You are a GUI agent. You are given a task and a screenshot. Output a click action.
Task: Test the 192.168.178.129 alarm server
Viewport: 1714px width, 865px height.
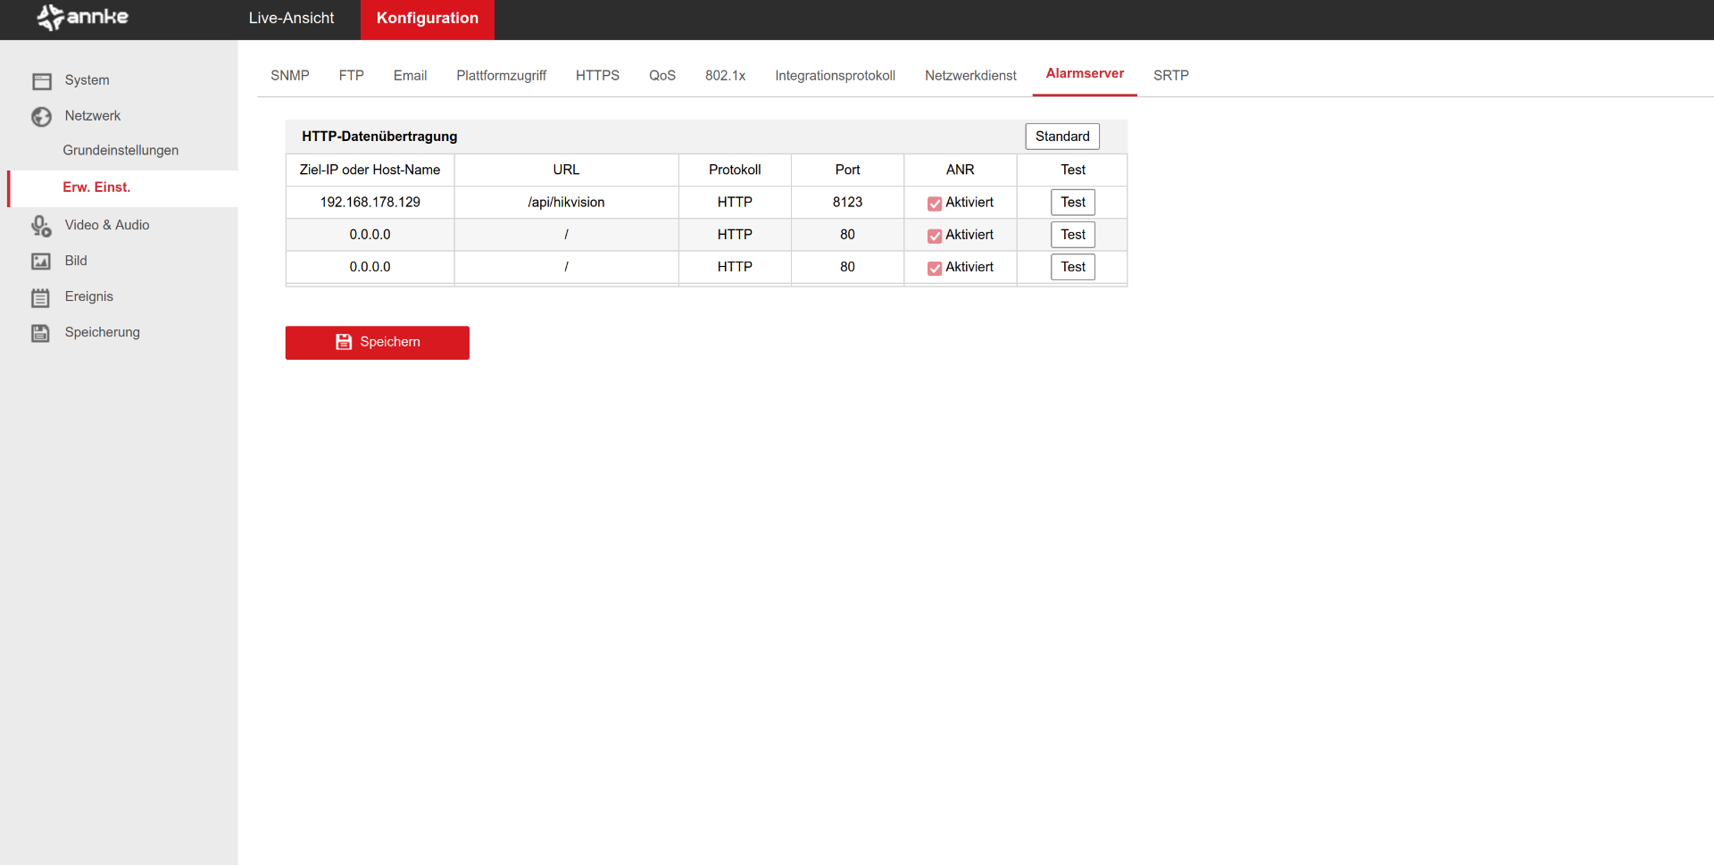tap(1072, 203)
